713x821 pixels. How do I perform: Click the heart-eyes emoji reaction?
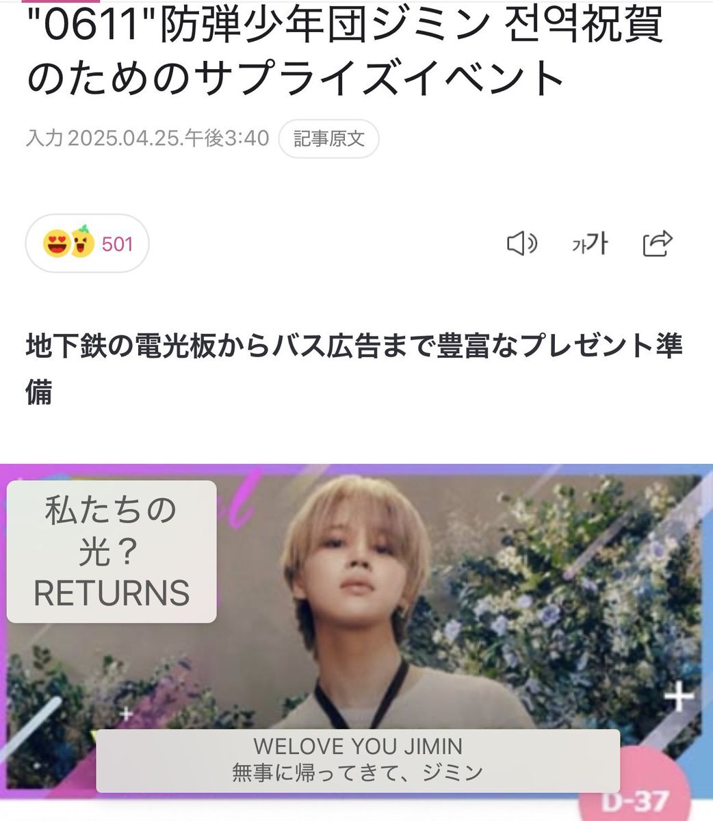tap(56, 244)
